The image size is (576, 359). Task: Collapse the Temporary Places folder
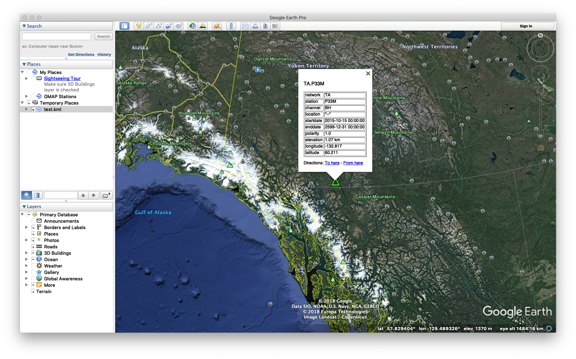(22, 103)
